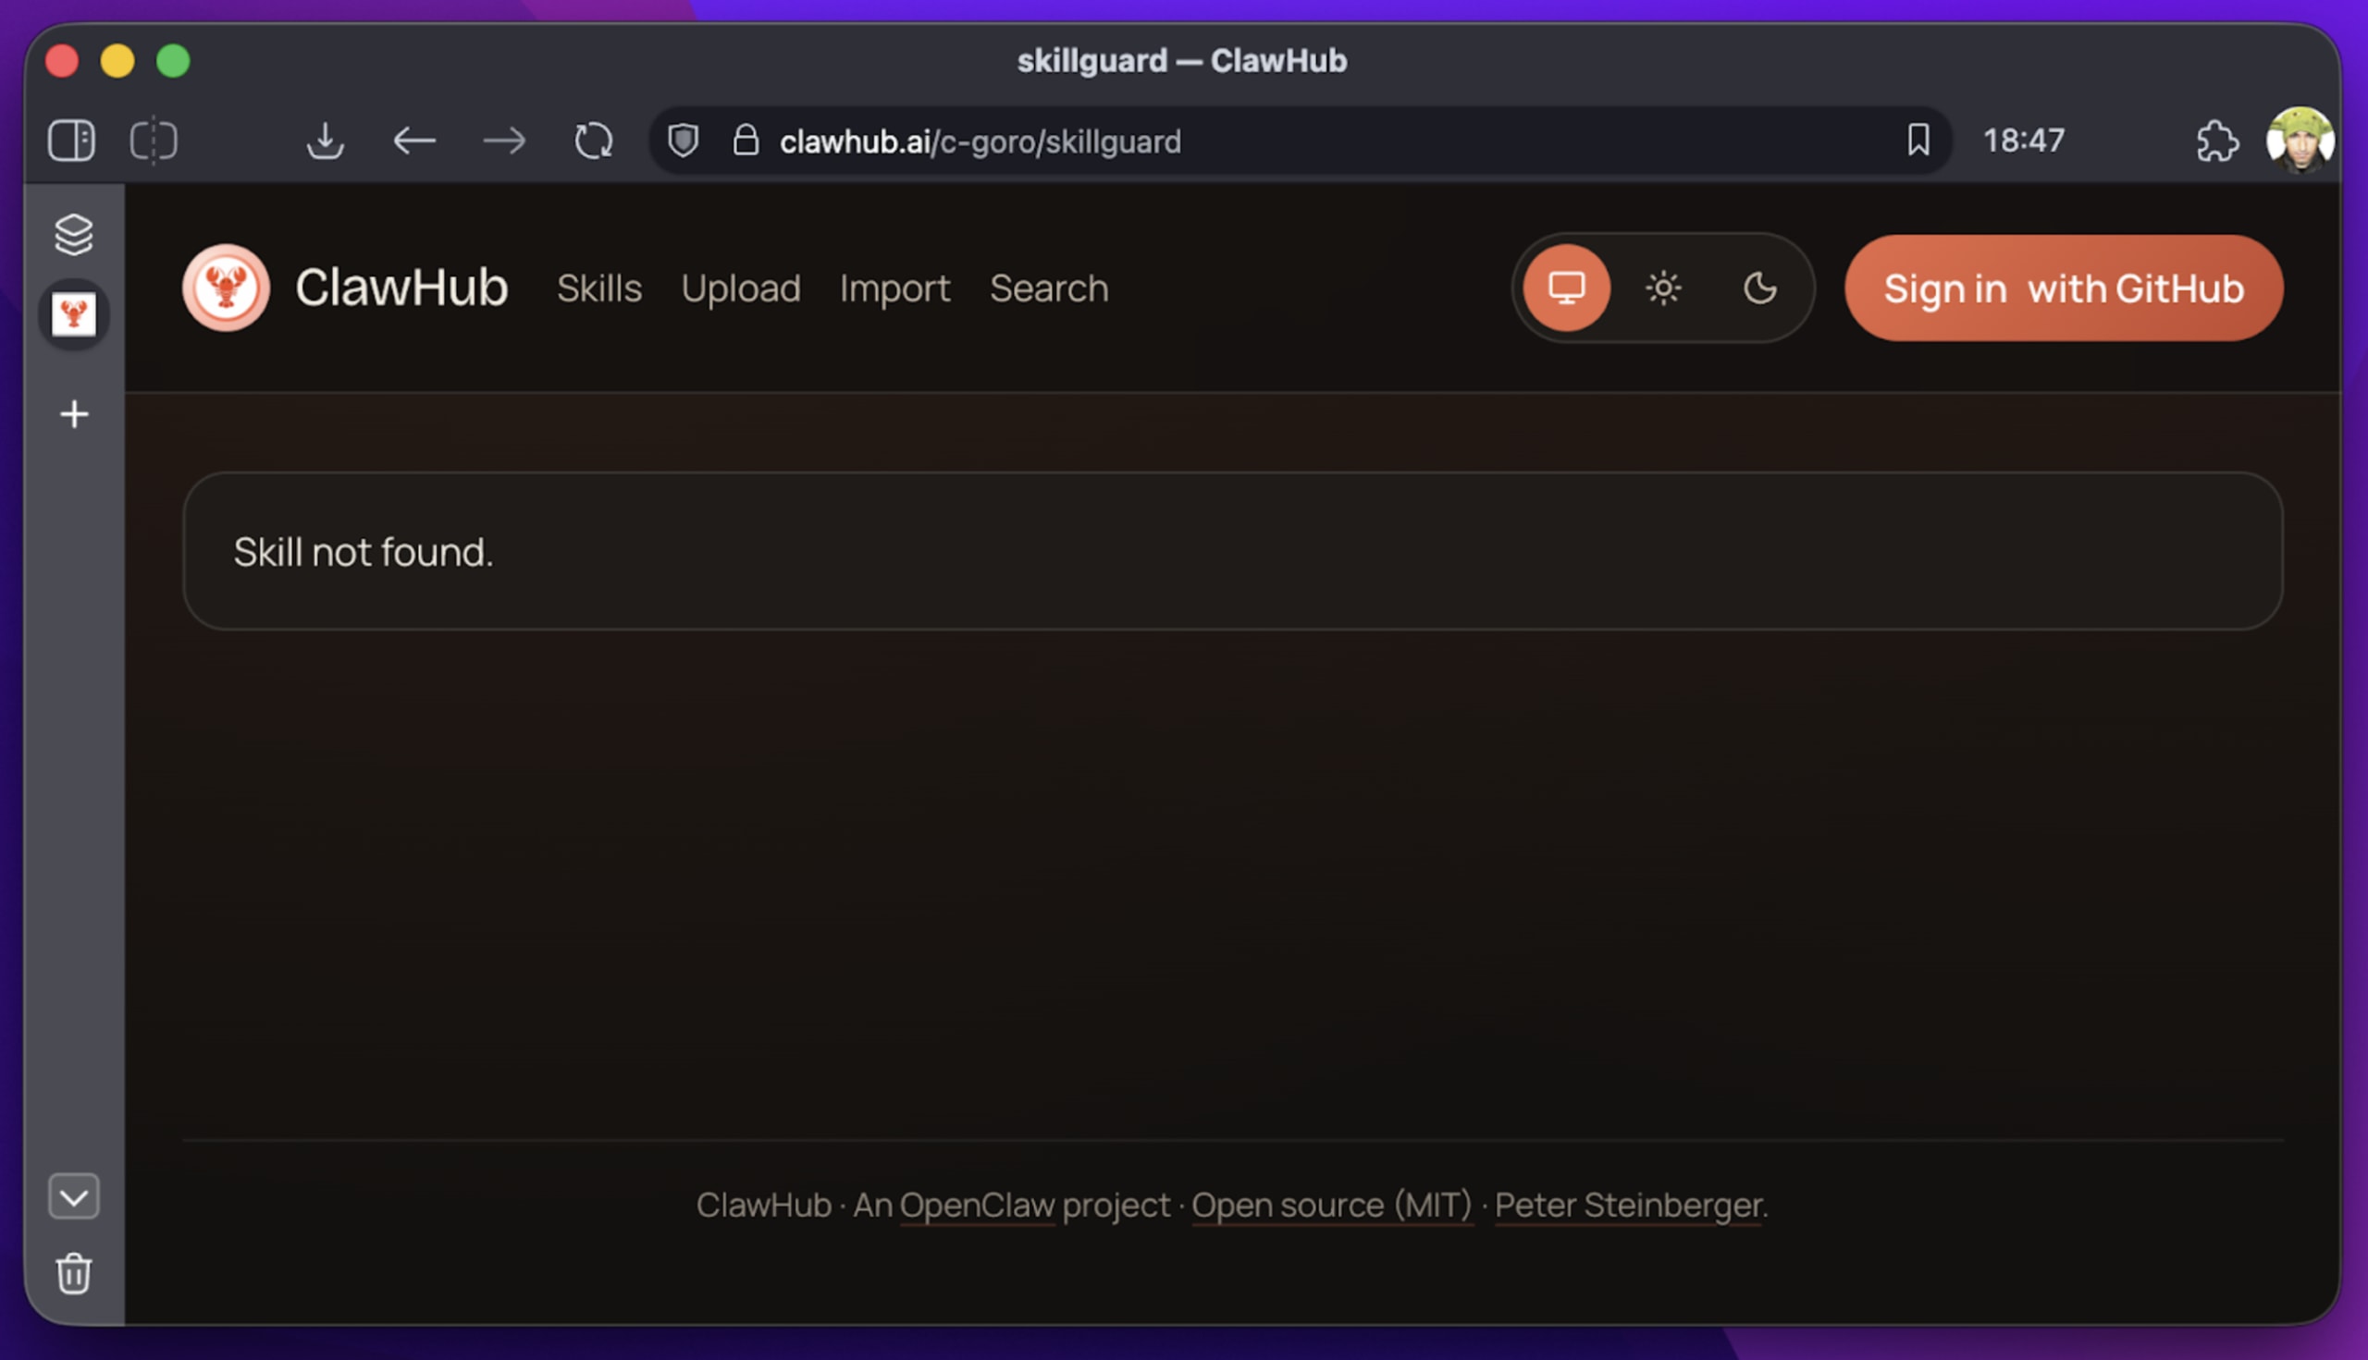The width and height of the screenshot is (2368, 1360).
Task: Click the split view icon
Action: (x=154, y=141)
